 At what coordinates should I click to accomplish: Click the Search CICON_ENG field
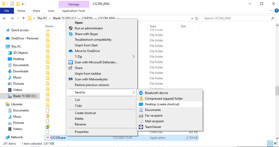click(x=236, y=18)
